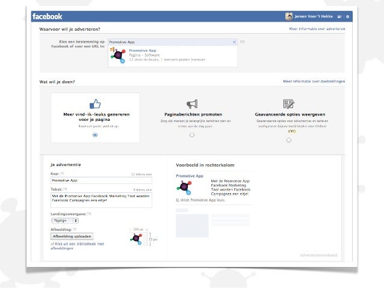Open help marker next to destination field

[242, 42]
